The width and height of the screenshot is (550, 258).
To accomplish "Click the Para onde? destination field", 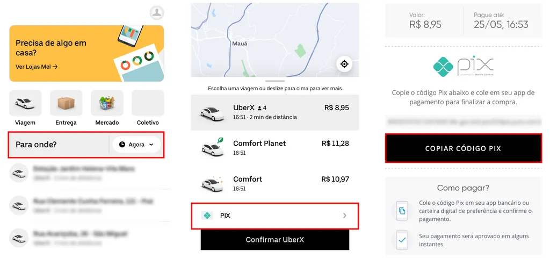I will click(x=58, y=145).
